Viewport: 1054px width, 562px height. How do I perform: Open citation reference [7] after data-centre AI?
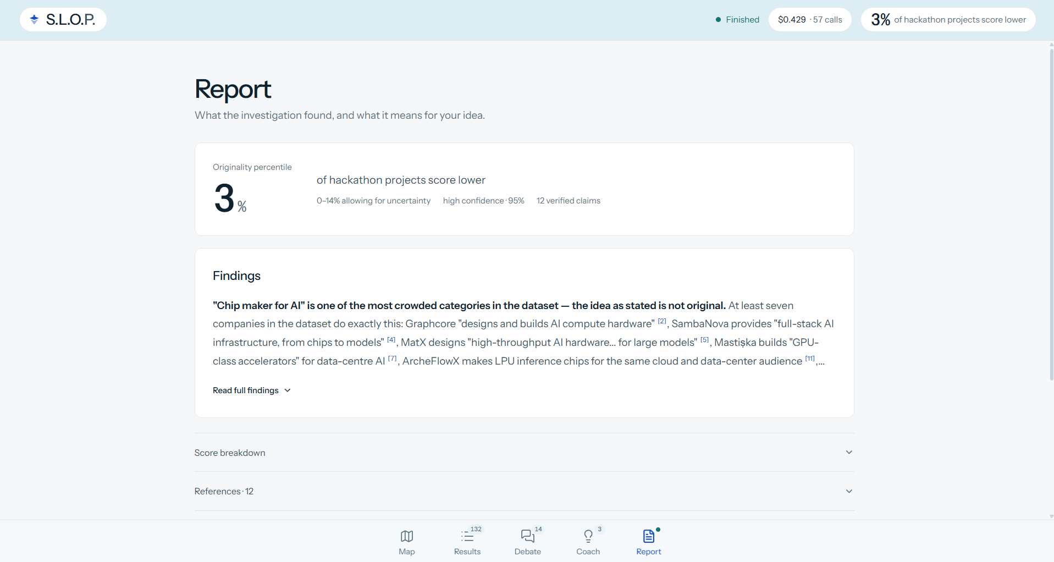[x=393, y=359]
